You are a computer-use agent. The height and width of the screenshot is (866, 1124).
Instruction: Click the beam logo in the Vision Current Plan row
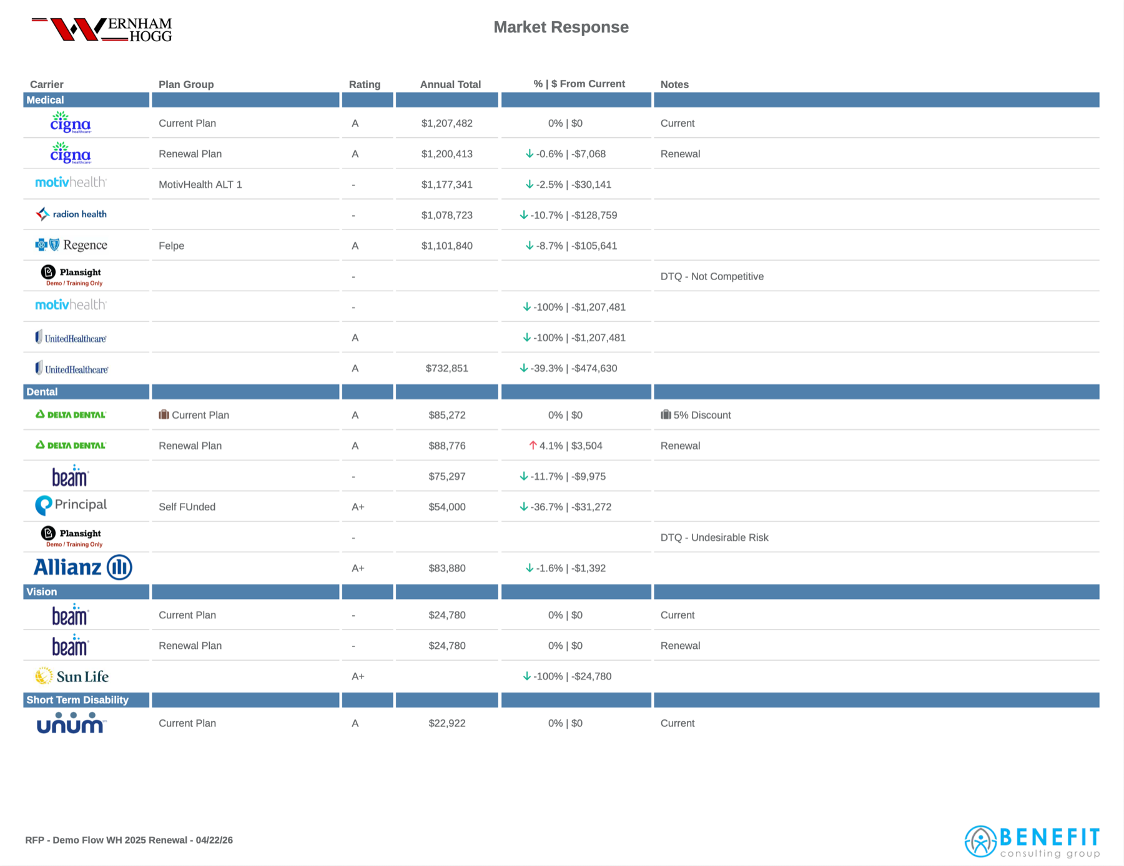(71, 615)
